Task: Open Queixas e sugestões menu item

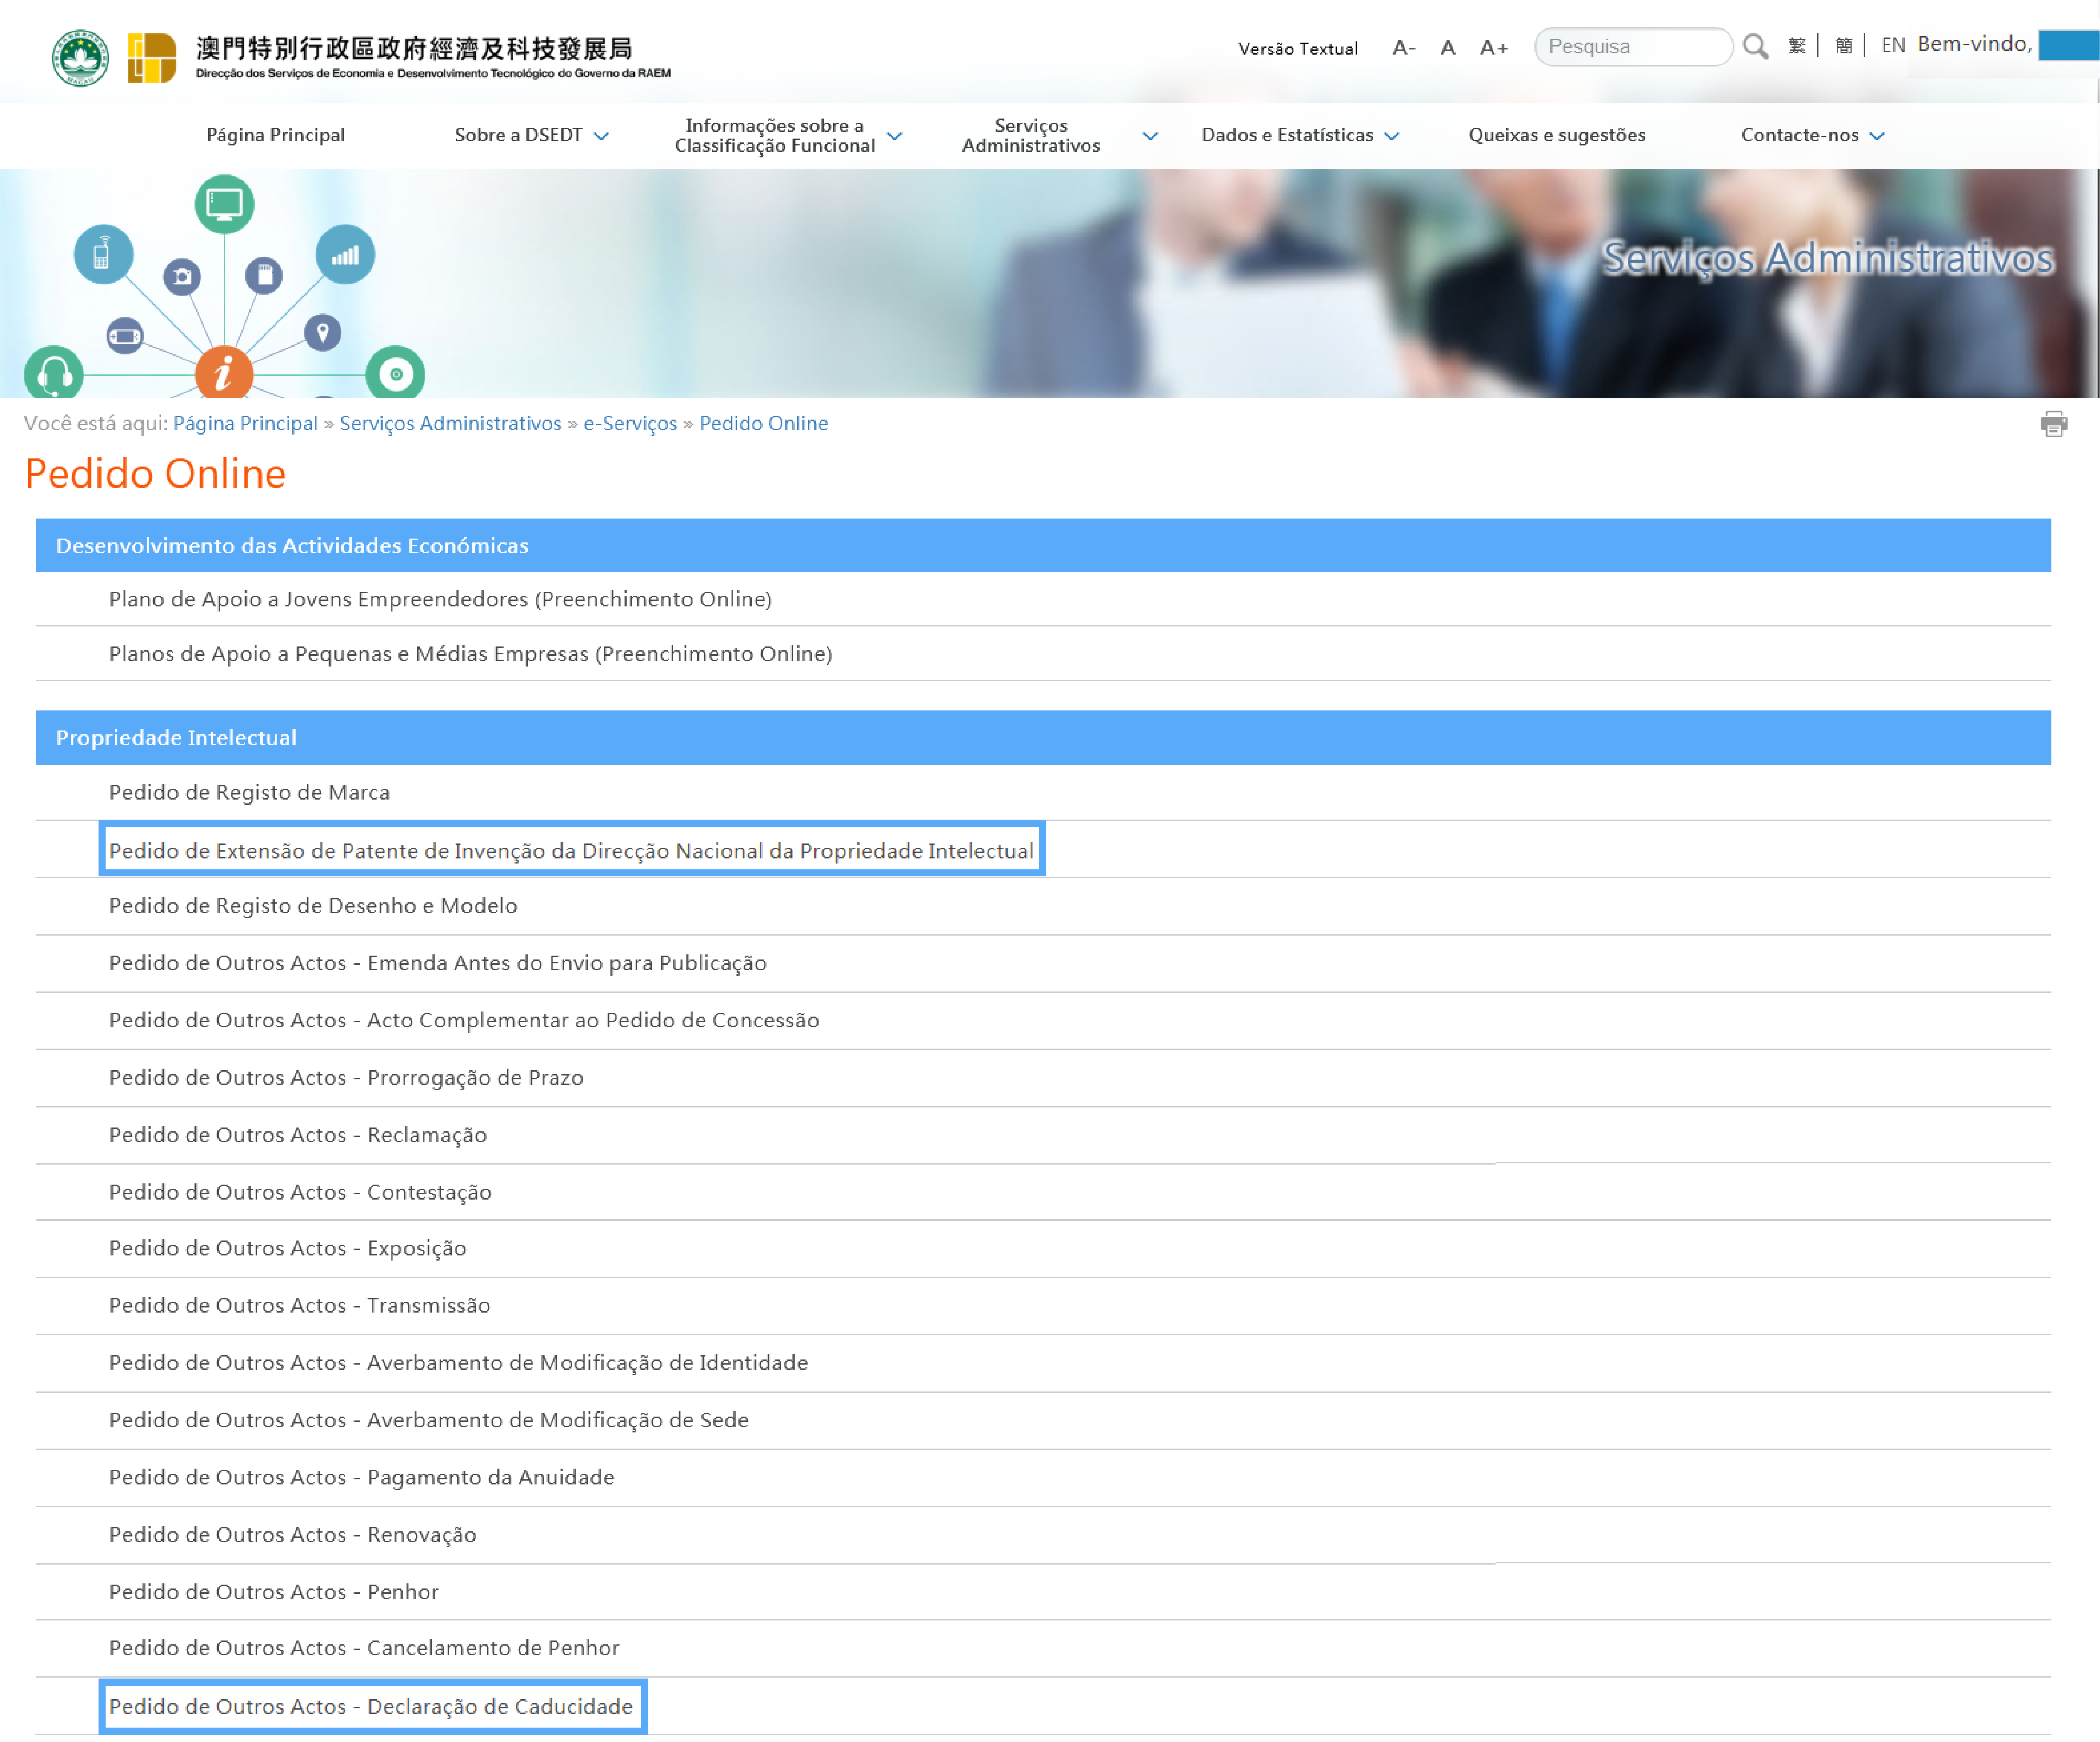Action: coord(1556,135)
